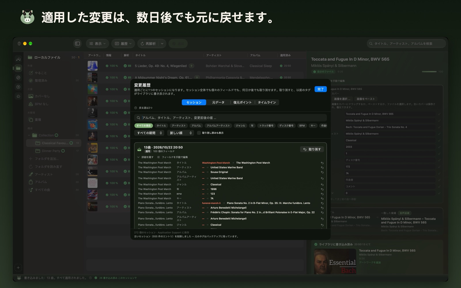Click the dashed plus icon at sidebar bottom
The width and height of the screenshot is (461, 288).
pyautogui.click(x=18, y=268)
